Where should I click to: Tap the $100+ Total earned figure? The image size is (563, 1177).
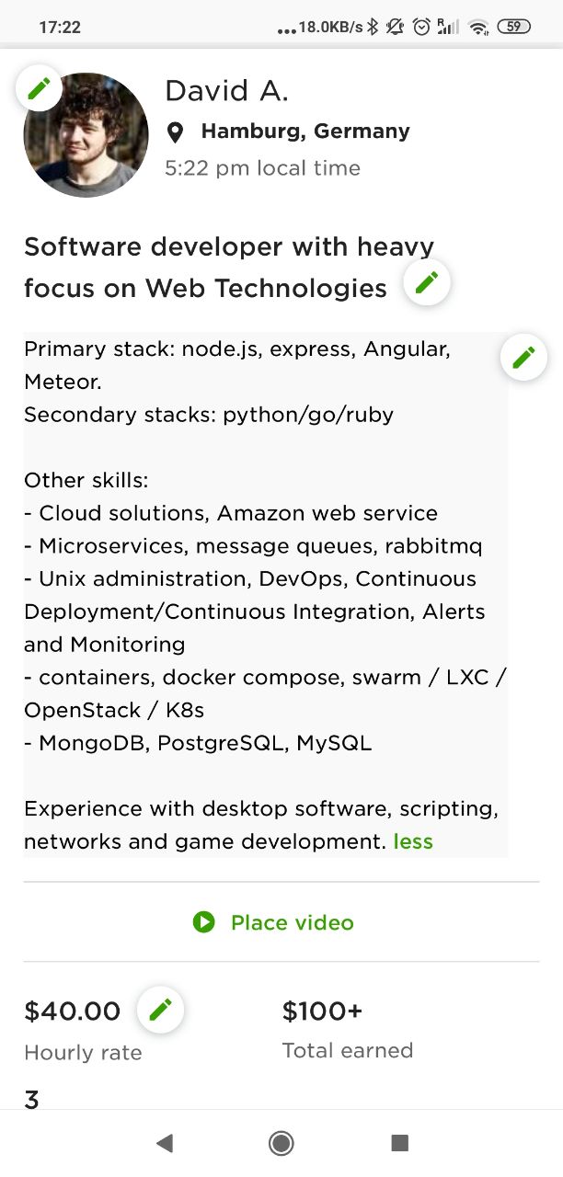click(322, 1011)
